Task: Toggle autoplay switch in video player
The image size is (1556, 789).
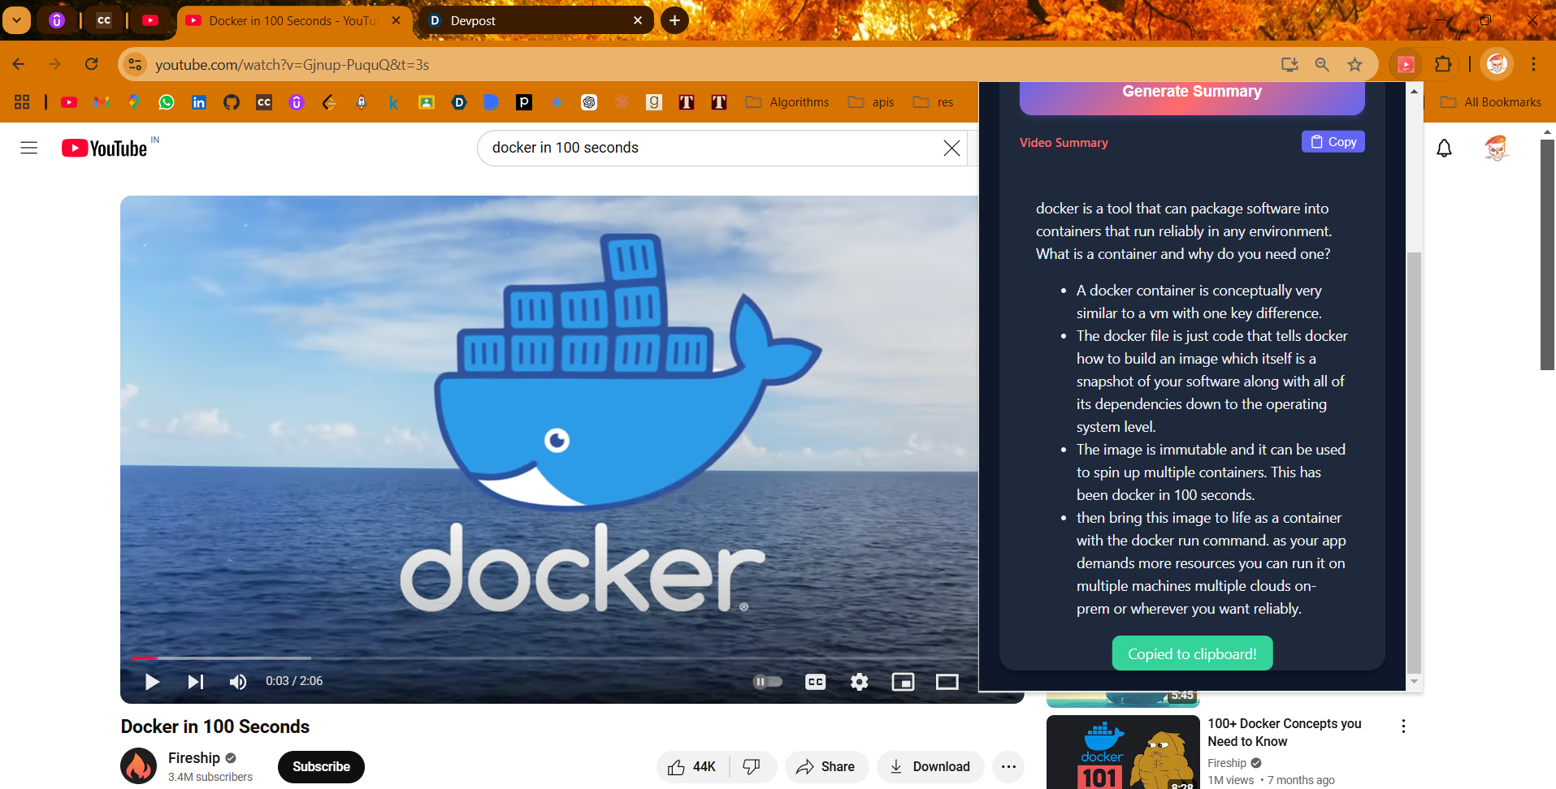Action: pos(767,682)
